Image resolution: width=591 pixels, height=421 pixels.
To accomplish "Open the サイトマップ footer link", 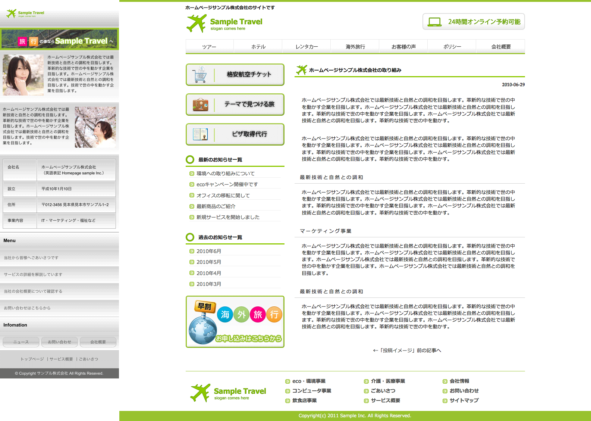I will click(x=464, y=400).
